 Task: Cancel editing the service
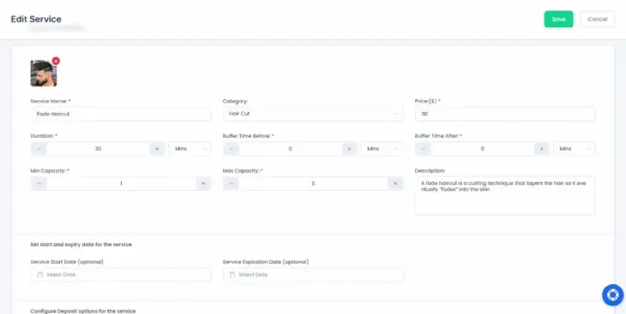coord(597,19)
